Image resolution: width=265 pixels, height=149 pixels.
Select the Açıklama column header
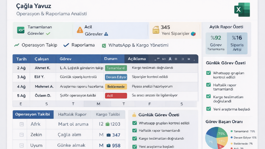tap(137, 59)
